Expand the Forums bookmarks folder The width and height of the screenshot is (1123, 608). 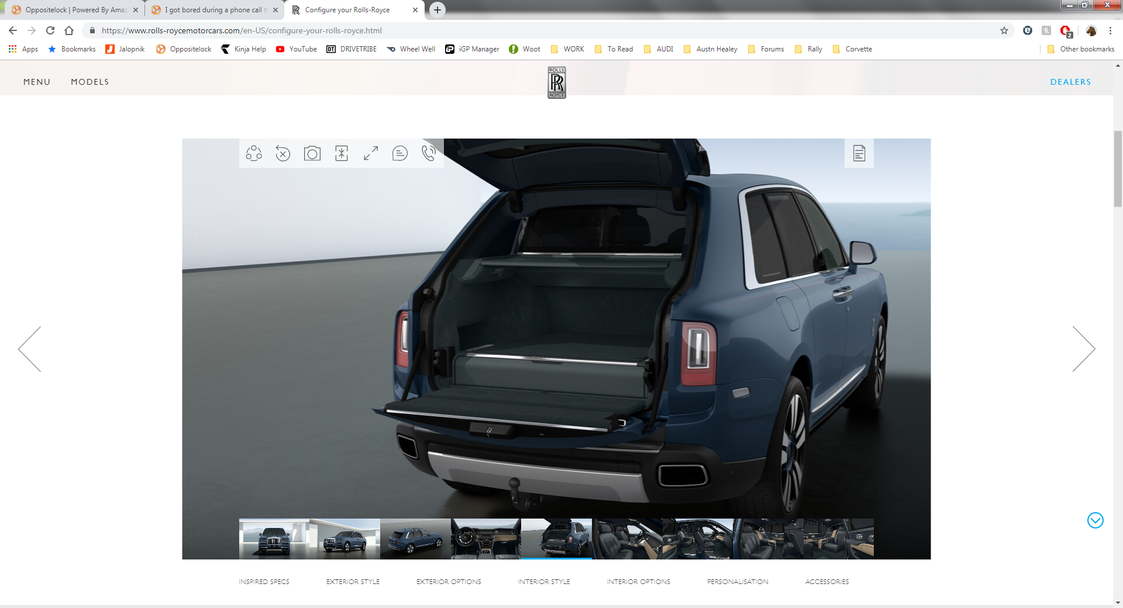pyautogui.click(x=766, y=49)
